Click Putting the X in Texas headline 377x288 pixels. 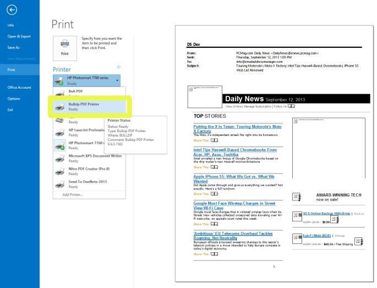tap(237, 129)
